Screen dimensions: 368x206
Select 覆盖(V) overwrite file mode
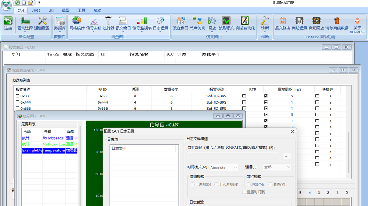270,184
